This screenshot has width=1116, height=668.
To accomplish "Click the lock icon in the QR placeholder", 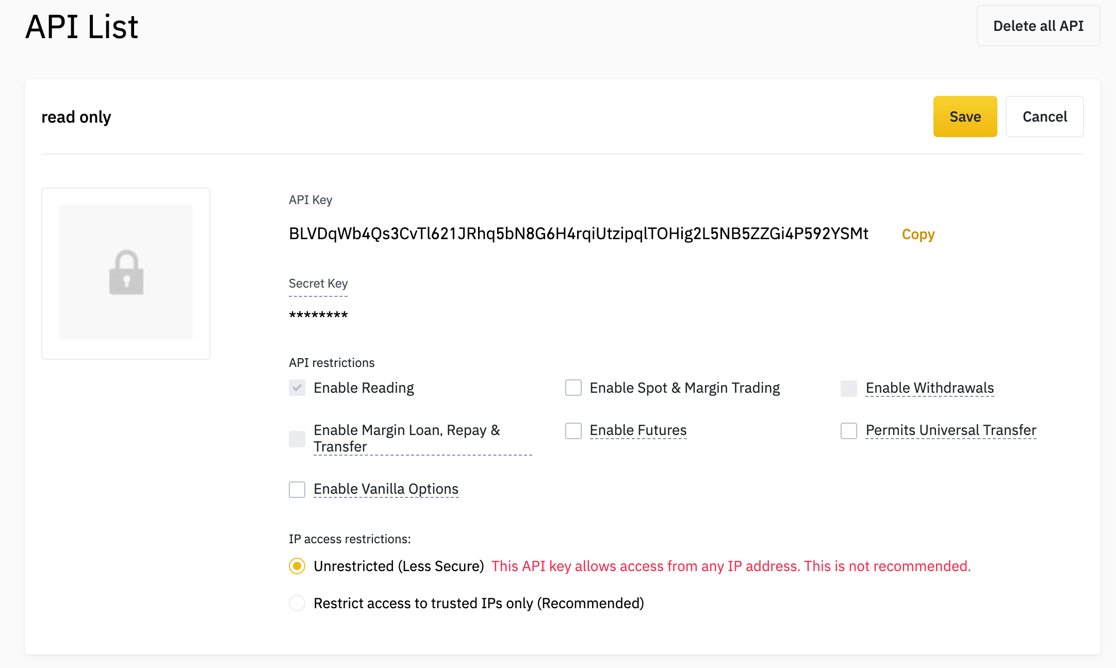I will (x=126, y=273).
